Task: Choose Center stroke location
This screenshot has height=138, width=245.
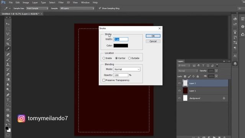Action: click(116, 58)
